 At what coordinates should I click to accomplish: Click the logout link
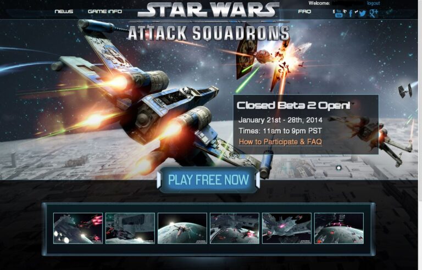[x=373, y=3]
